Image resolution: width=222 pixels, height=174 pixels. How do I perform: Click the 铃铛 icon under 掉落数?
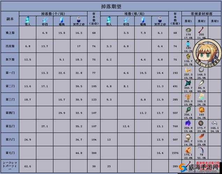(45, 20)
